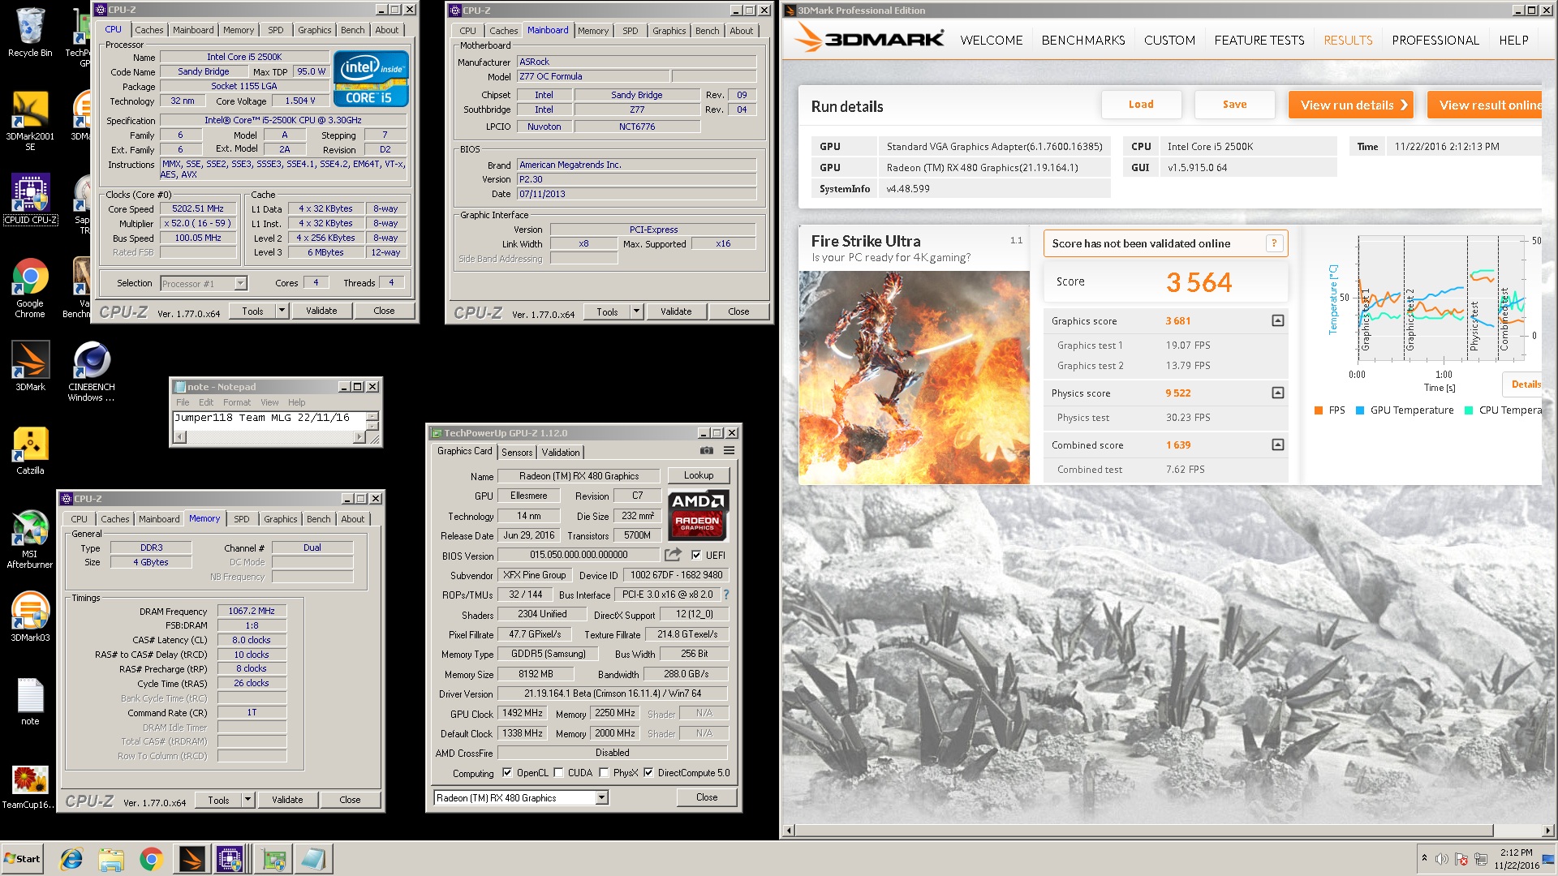Viewport: 1558px width, 876px height.
Task: Open the Catzilla desktop icon
Action: [x=30, y=450]
